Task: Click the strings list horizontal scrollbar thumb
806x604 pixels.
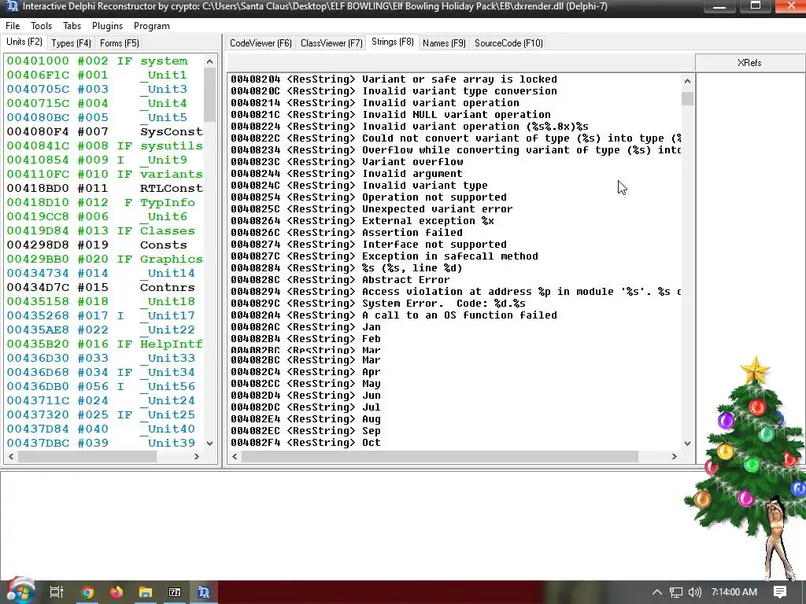Action: [440, 456]
